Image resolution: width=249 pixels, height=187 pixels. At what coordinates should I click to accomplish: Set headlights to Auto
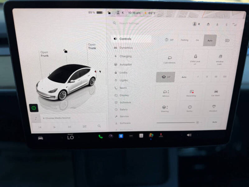click(x=210, y=41)
